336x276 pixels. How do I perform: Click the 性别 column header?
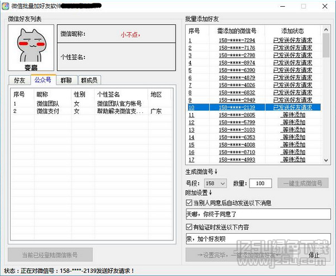tap(83, 94)
